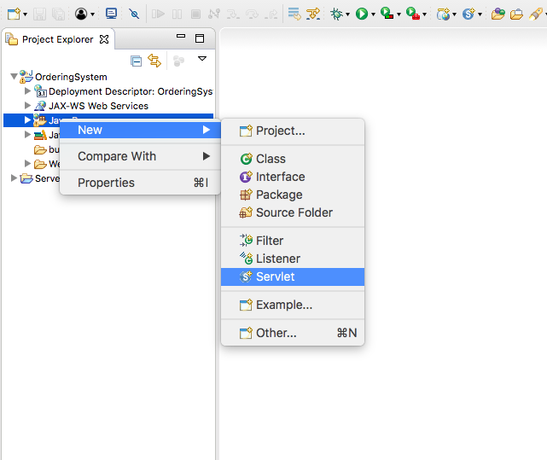Open the Coverage dropdown arrow
This screenshot has width=547, height=460.
[x=399, y=15]
